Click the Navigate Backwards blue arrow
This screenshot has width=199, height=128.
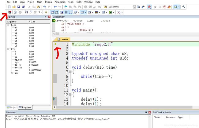pos(55,7)
